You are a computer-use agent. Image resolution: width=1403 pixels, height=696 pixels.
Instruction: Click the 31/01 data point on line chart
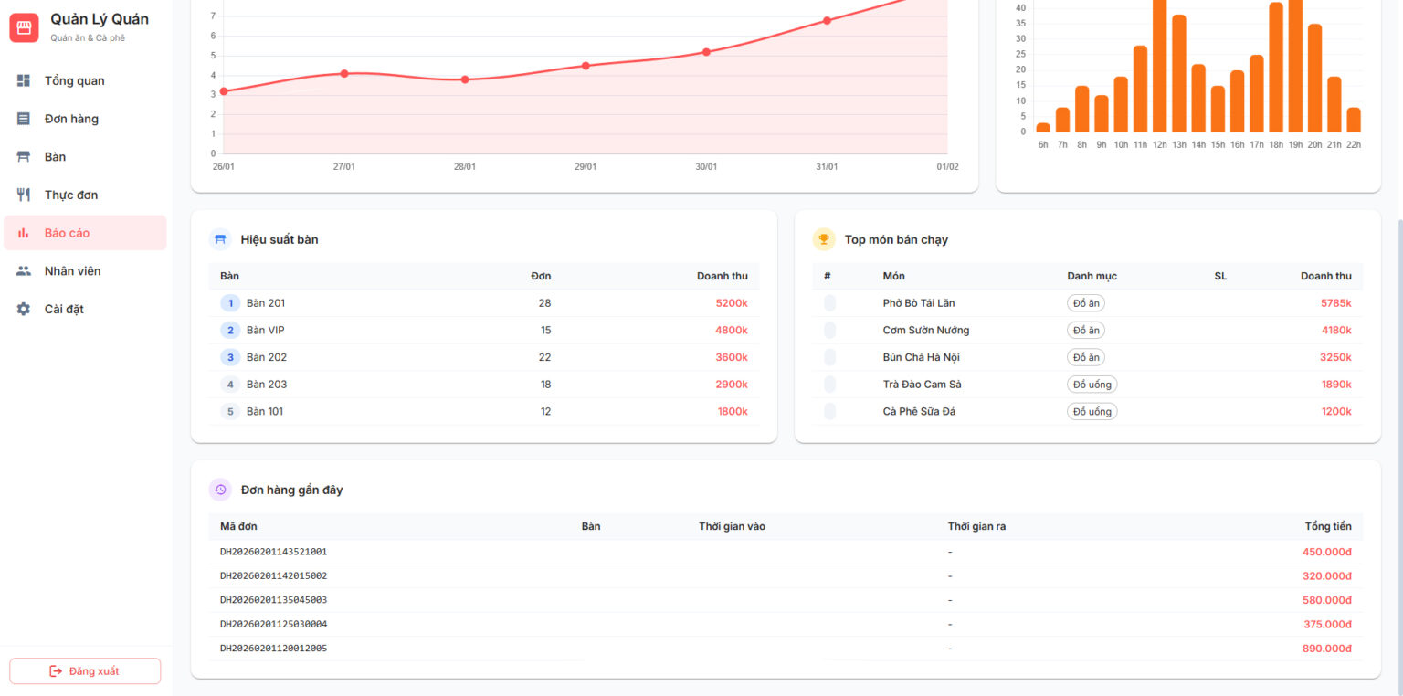point(827,20)
